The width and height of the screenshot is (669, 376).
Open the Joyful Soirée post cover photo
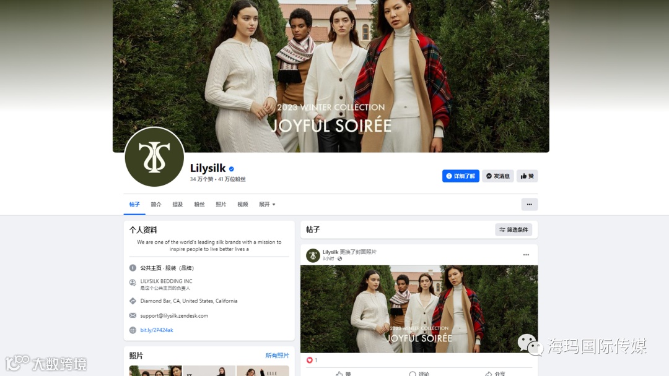pyautogui.click(x=419, y=309)
